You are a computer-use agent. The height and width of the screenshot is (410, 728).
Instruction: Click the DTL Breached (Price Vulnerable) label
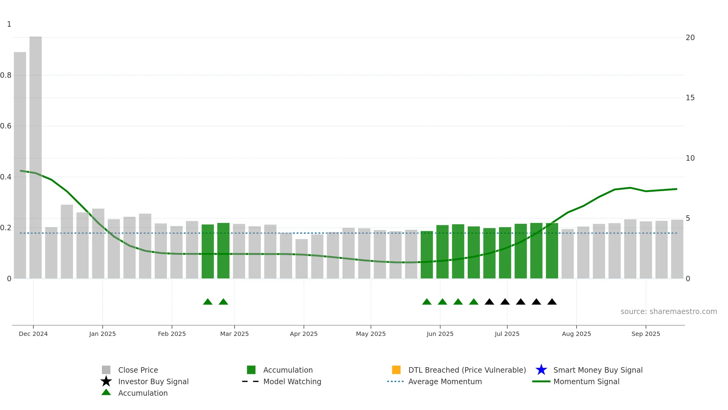coord(467,370)
